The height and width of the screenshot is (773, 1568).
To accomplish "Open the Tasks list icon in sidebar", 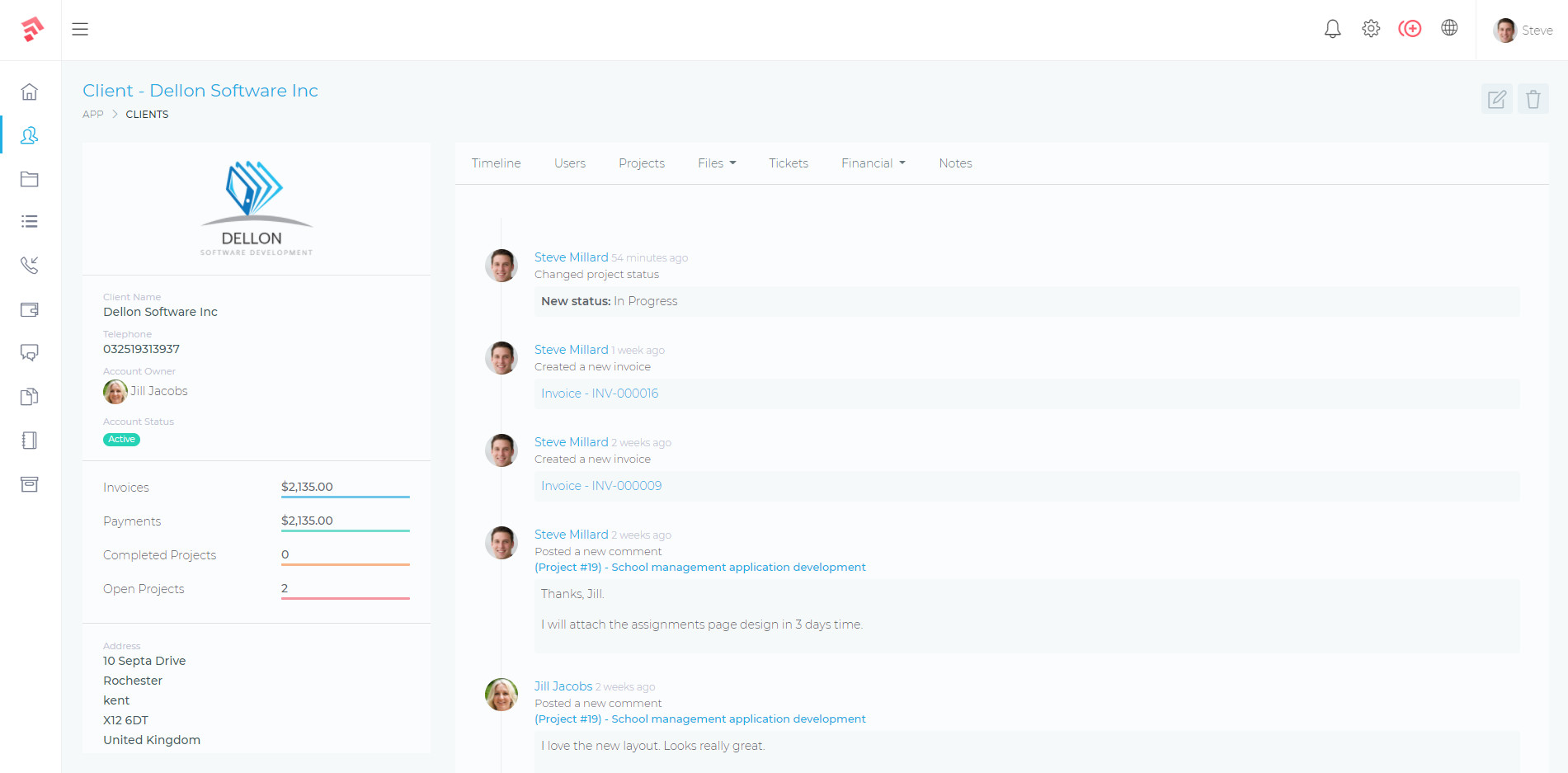I will click(29, 221).
